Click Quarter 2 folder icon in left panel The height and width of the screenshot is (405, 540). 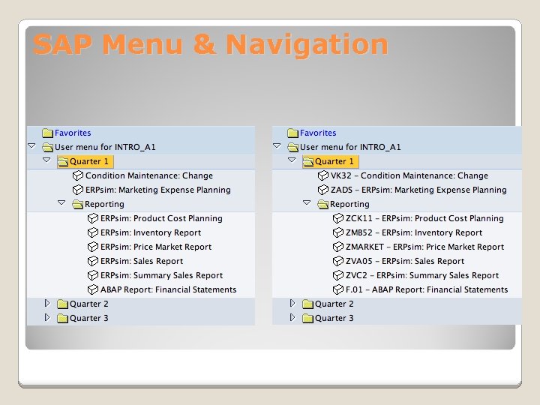click(63, 304)
